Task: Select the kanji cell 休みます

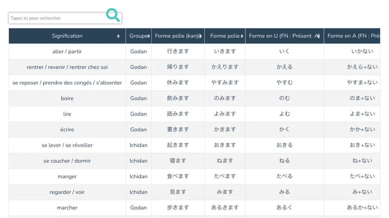Action: coord(178,83)
